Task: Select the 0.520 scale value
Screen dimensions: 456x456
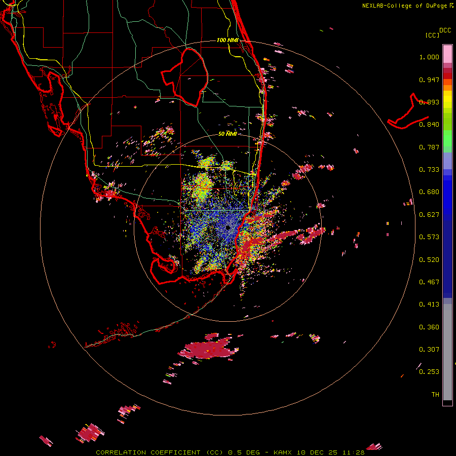Action: click(x=429, y=260)
